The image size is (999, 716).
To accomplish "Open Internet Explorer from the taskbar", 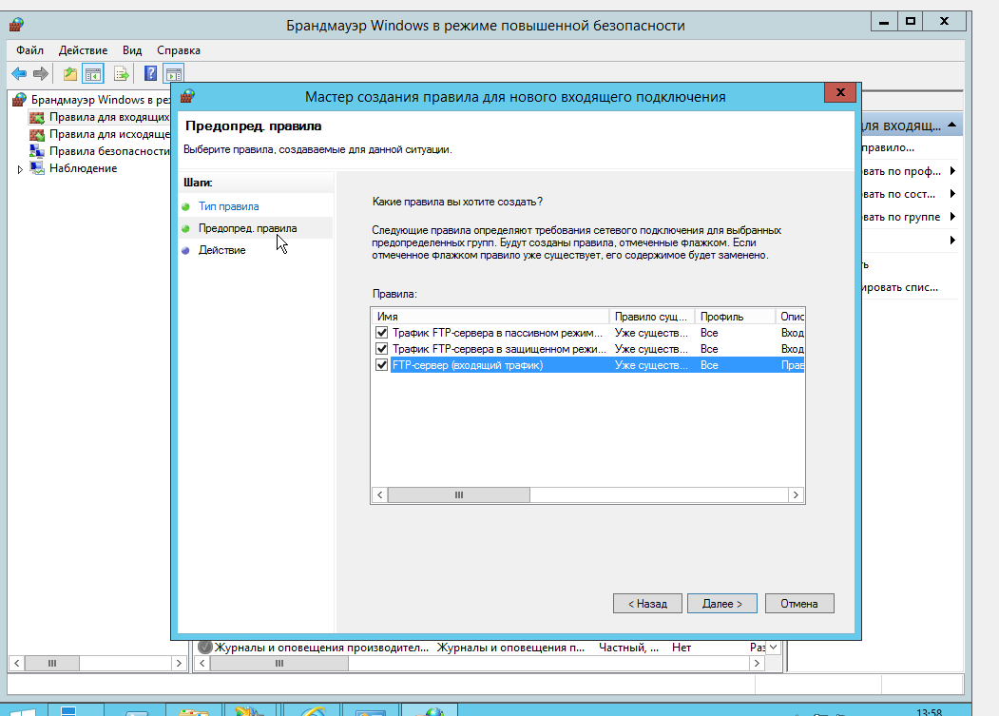I will point(312,710).
